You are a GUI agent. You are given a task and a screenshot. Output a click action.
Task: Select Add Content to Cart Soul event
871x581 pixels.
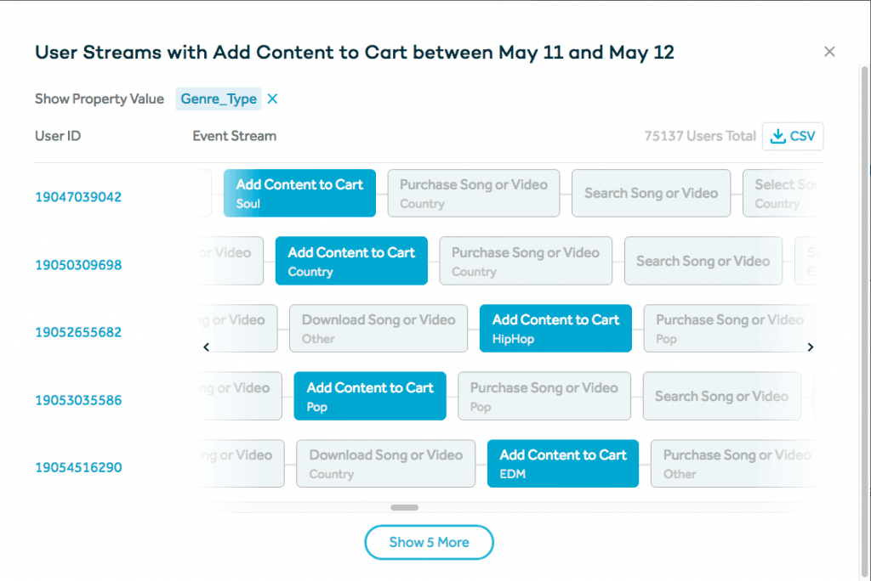point(299,194)
